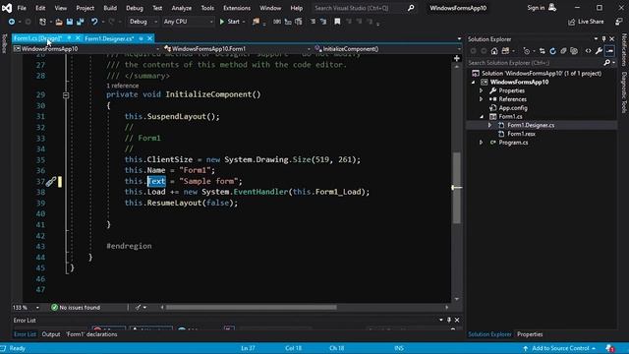The height and width of the screenshot is (354, 629).
Task: Click the editor vertical scrollbar thumb
Action: pos(456,188)
